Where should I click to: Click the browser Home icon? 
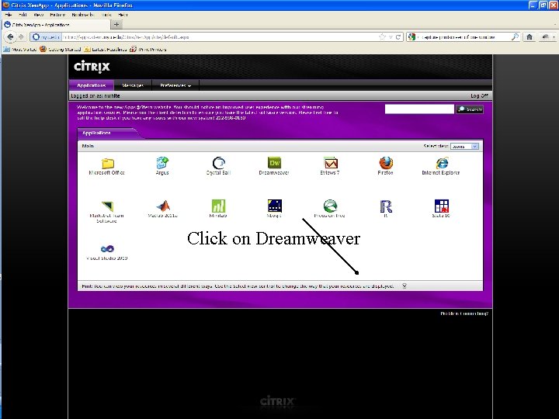(529, 36)
